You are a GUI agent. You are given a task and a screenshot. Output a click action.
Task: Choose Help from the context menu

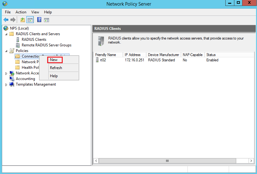point(59,76)
